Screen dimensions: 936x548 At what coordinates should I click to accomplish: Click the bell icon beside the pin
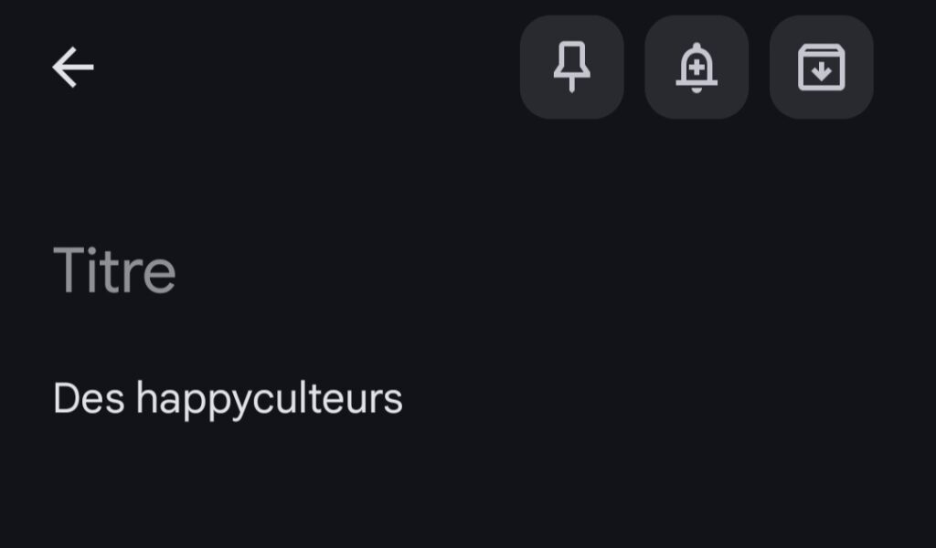pos(697,68)
